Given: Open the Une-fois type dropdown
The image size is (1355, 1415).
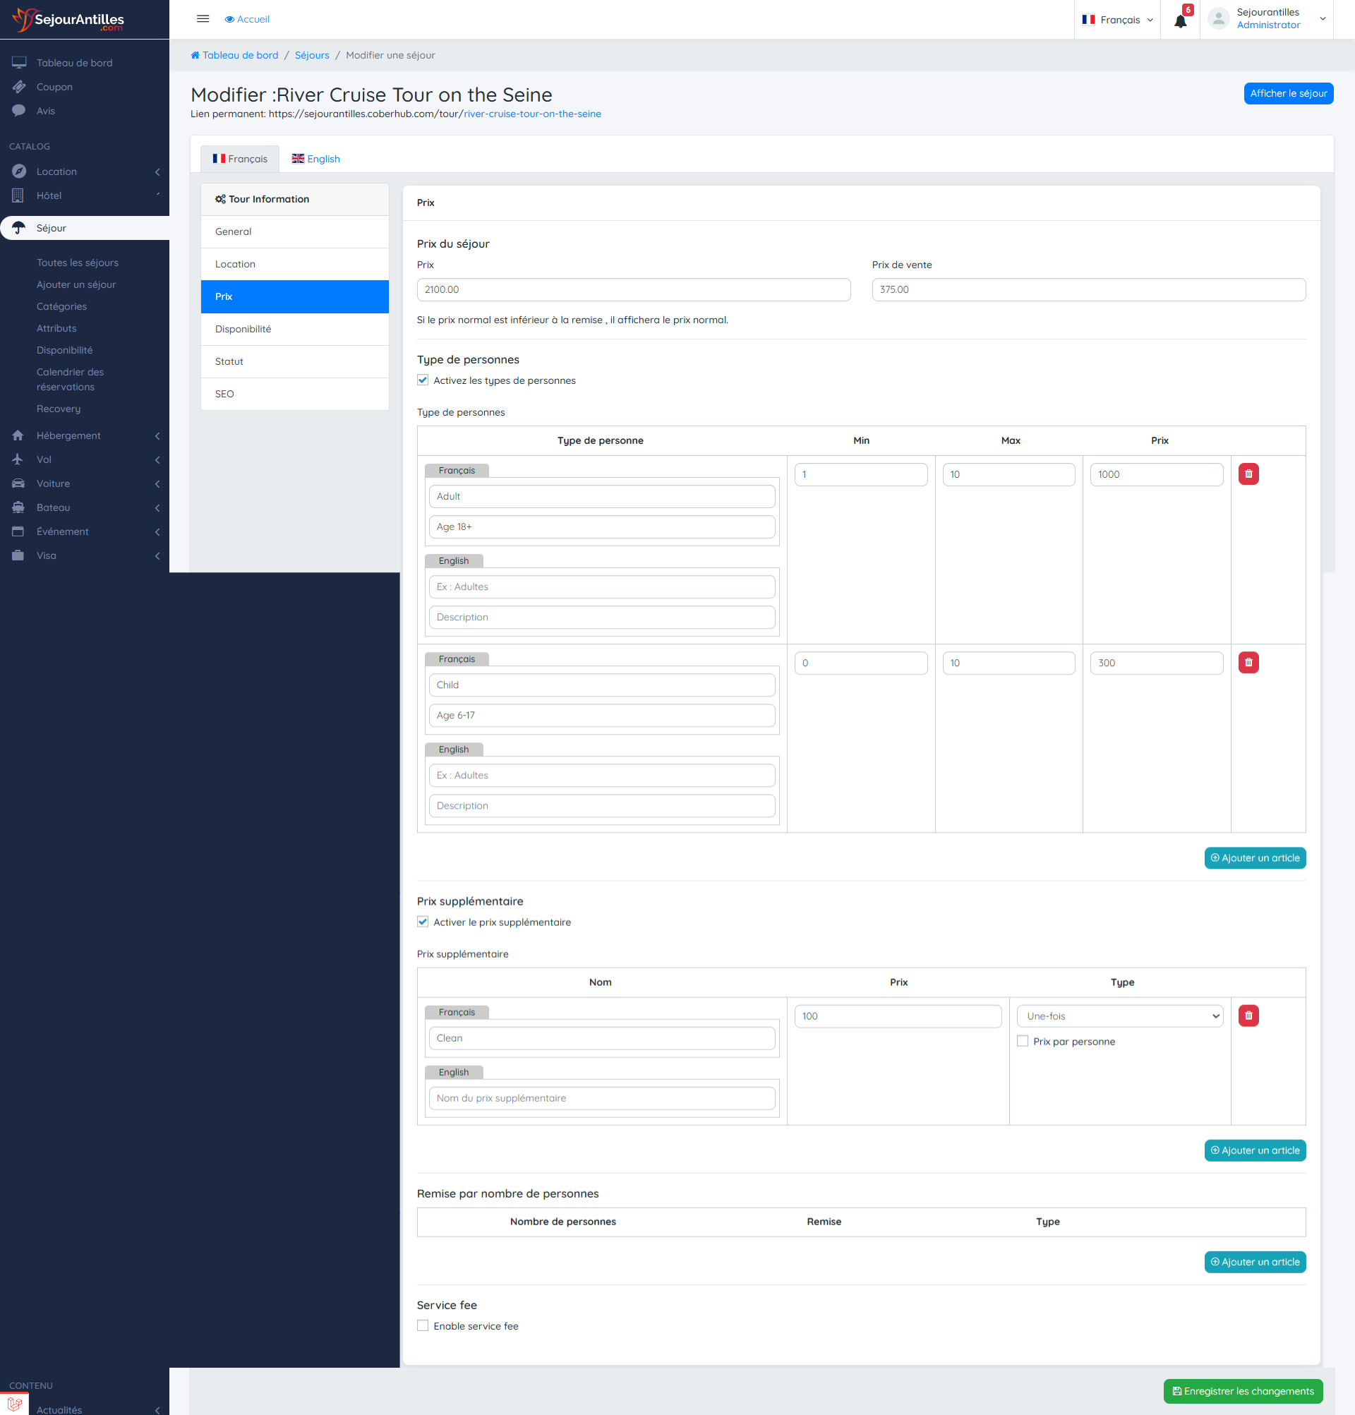Looking at the screenshot, I should 1120,1016.
